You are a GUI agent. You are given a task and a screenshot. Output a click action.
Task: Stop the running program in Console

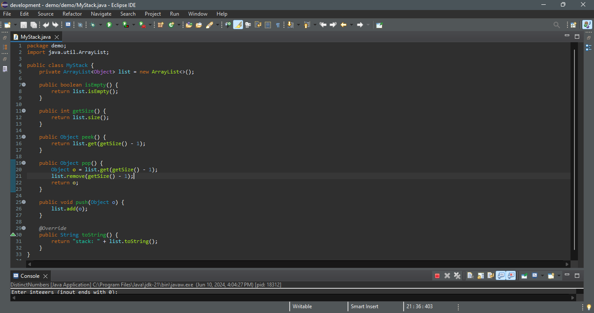pyautogui.click(x=437, y=276)
